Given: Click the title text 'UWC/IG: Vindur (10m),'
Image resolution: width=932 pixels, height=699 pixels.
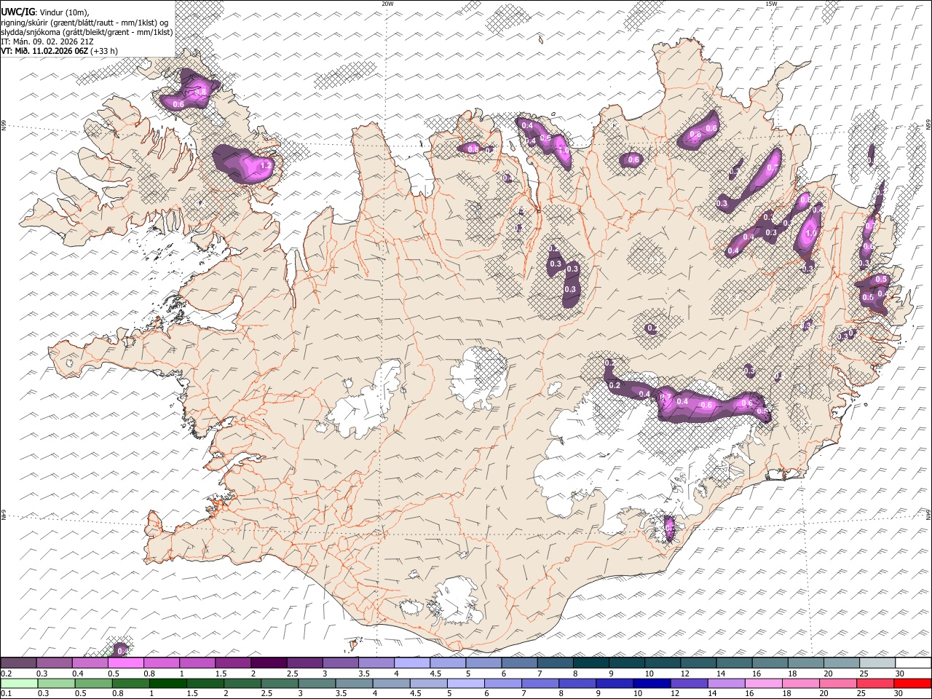Looking at the screenshot, I should click(x=44, y=12).
